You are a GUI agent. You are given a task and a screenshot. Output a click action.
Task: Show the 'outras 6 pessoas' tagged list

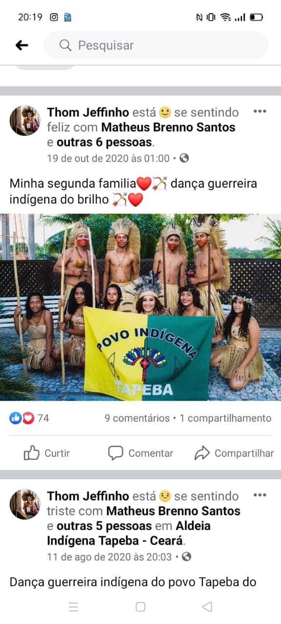coord(105,143)
